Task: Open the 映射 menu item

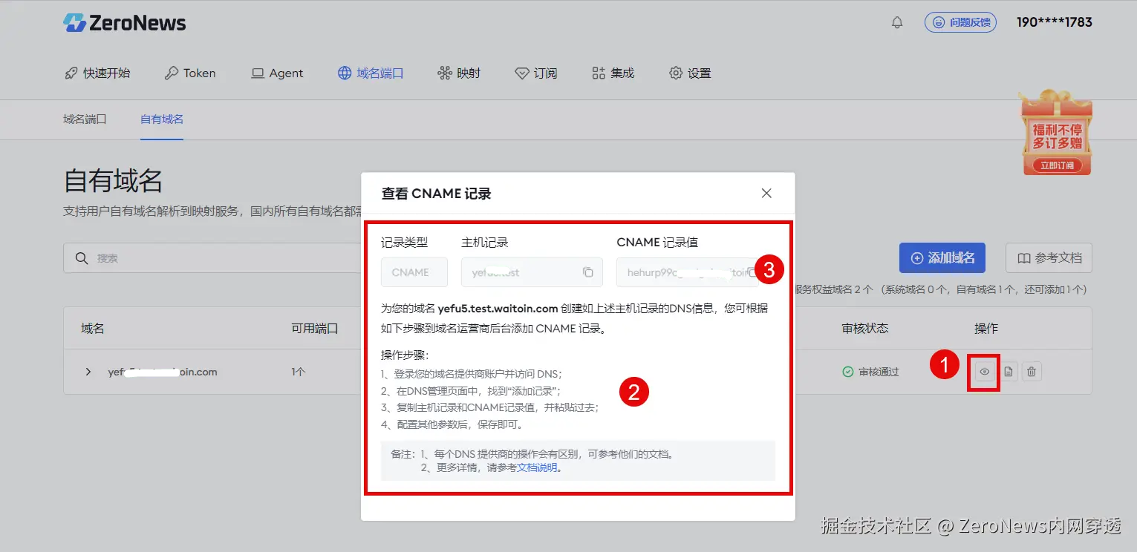Action: tap(459, 73)
